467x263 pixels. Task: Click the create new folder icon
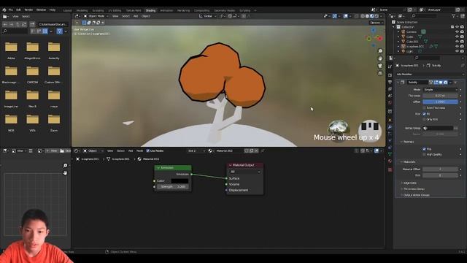(x=32, y=24)
